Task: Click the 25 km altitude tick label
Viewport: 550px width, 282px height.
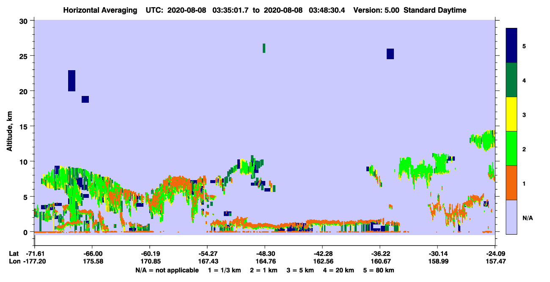Action: [x=25, y=56]
